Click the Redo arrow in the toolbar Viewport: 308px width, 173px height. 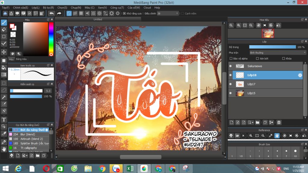pyautogui.click(x=59, y=13)
